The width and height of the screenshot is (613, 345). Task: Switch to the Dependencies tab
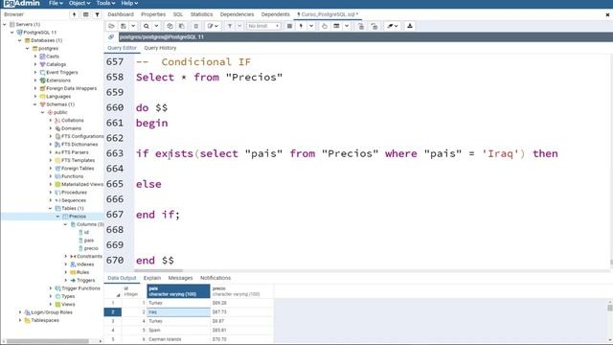click(237, 14)
